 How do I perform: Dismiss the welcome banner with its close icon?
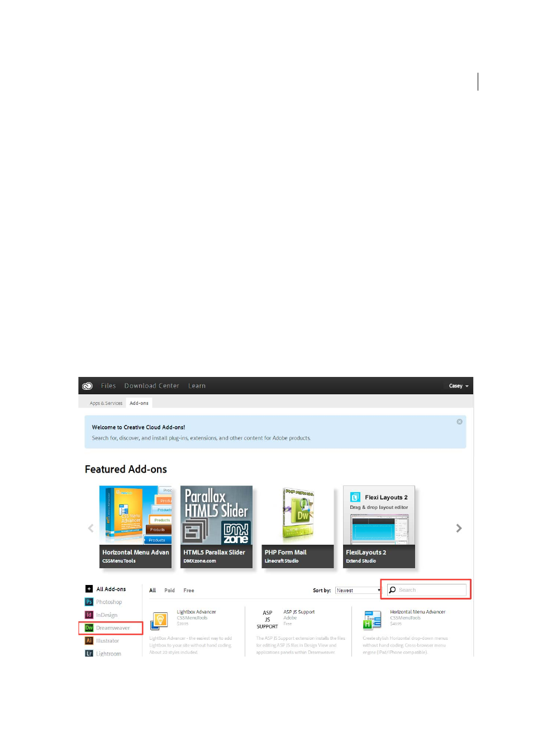click(459, 422)
